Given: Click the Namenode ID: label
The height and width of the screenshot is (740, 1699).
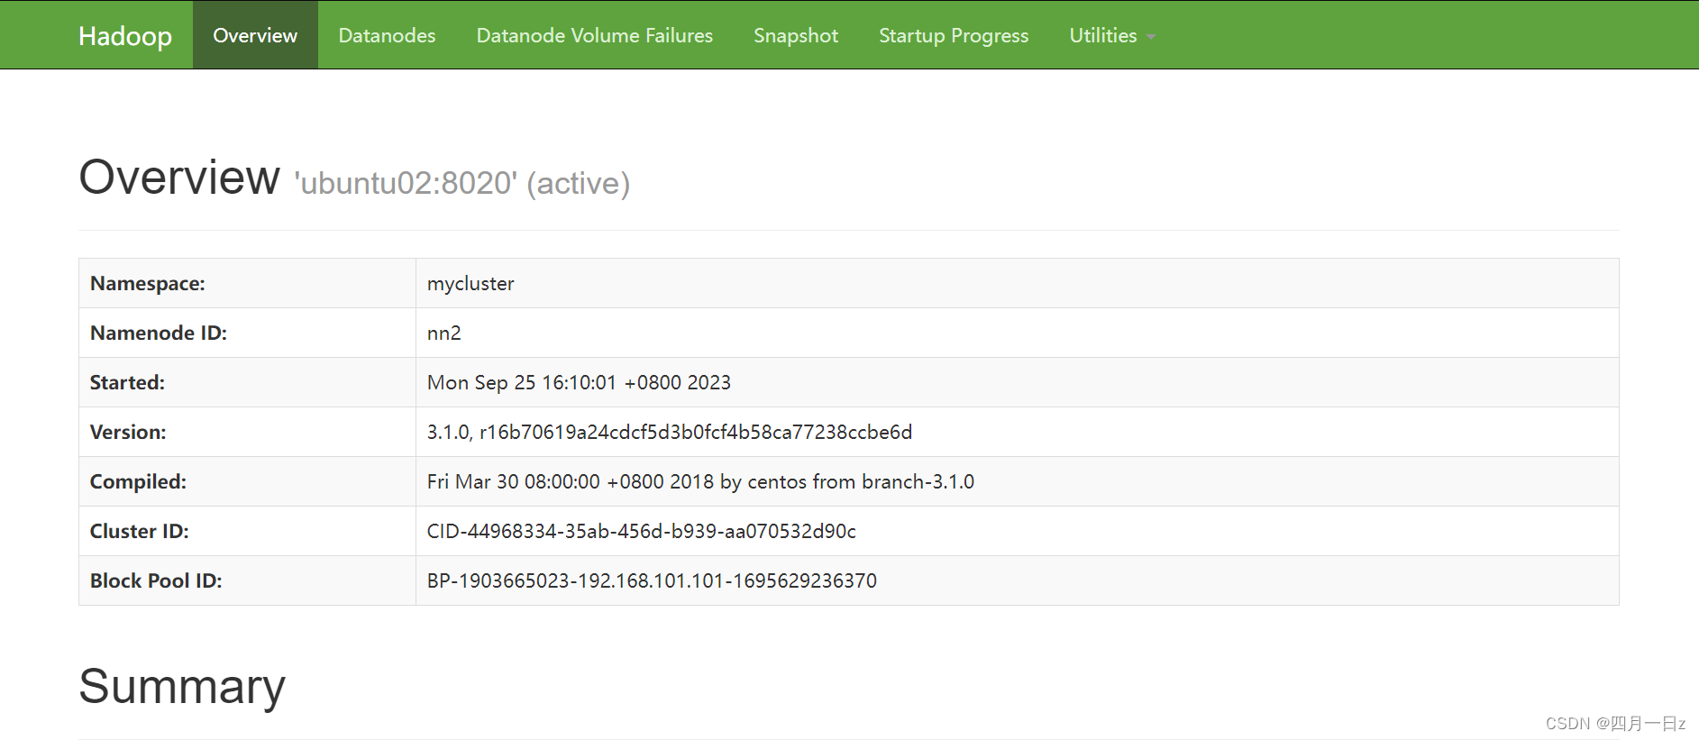Looking at the screenshot, I should (159, 333).
